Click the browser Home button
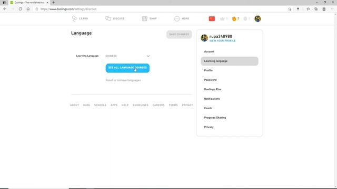This screenshot has height=189, width=337. (x=28, y=9)
